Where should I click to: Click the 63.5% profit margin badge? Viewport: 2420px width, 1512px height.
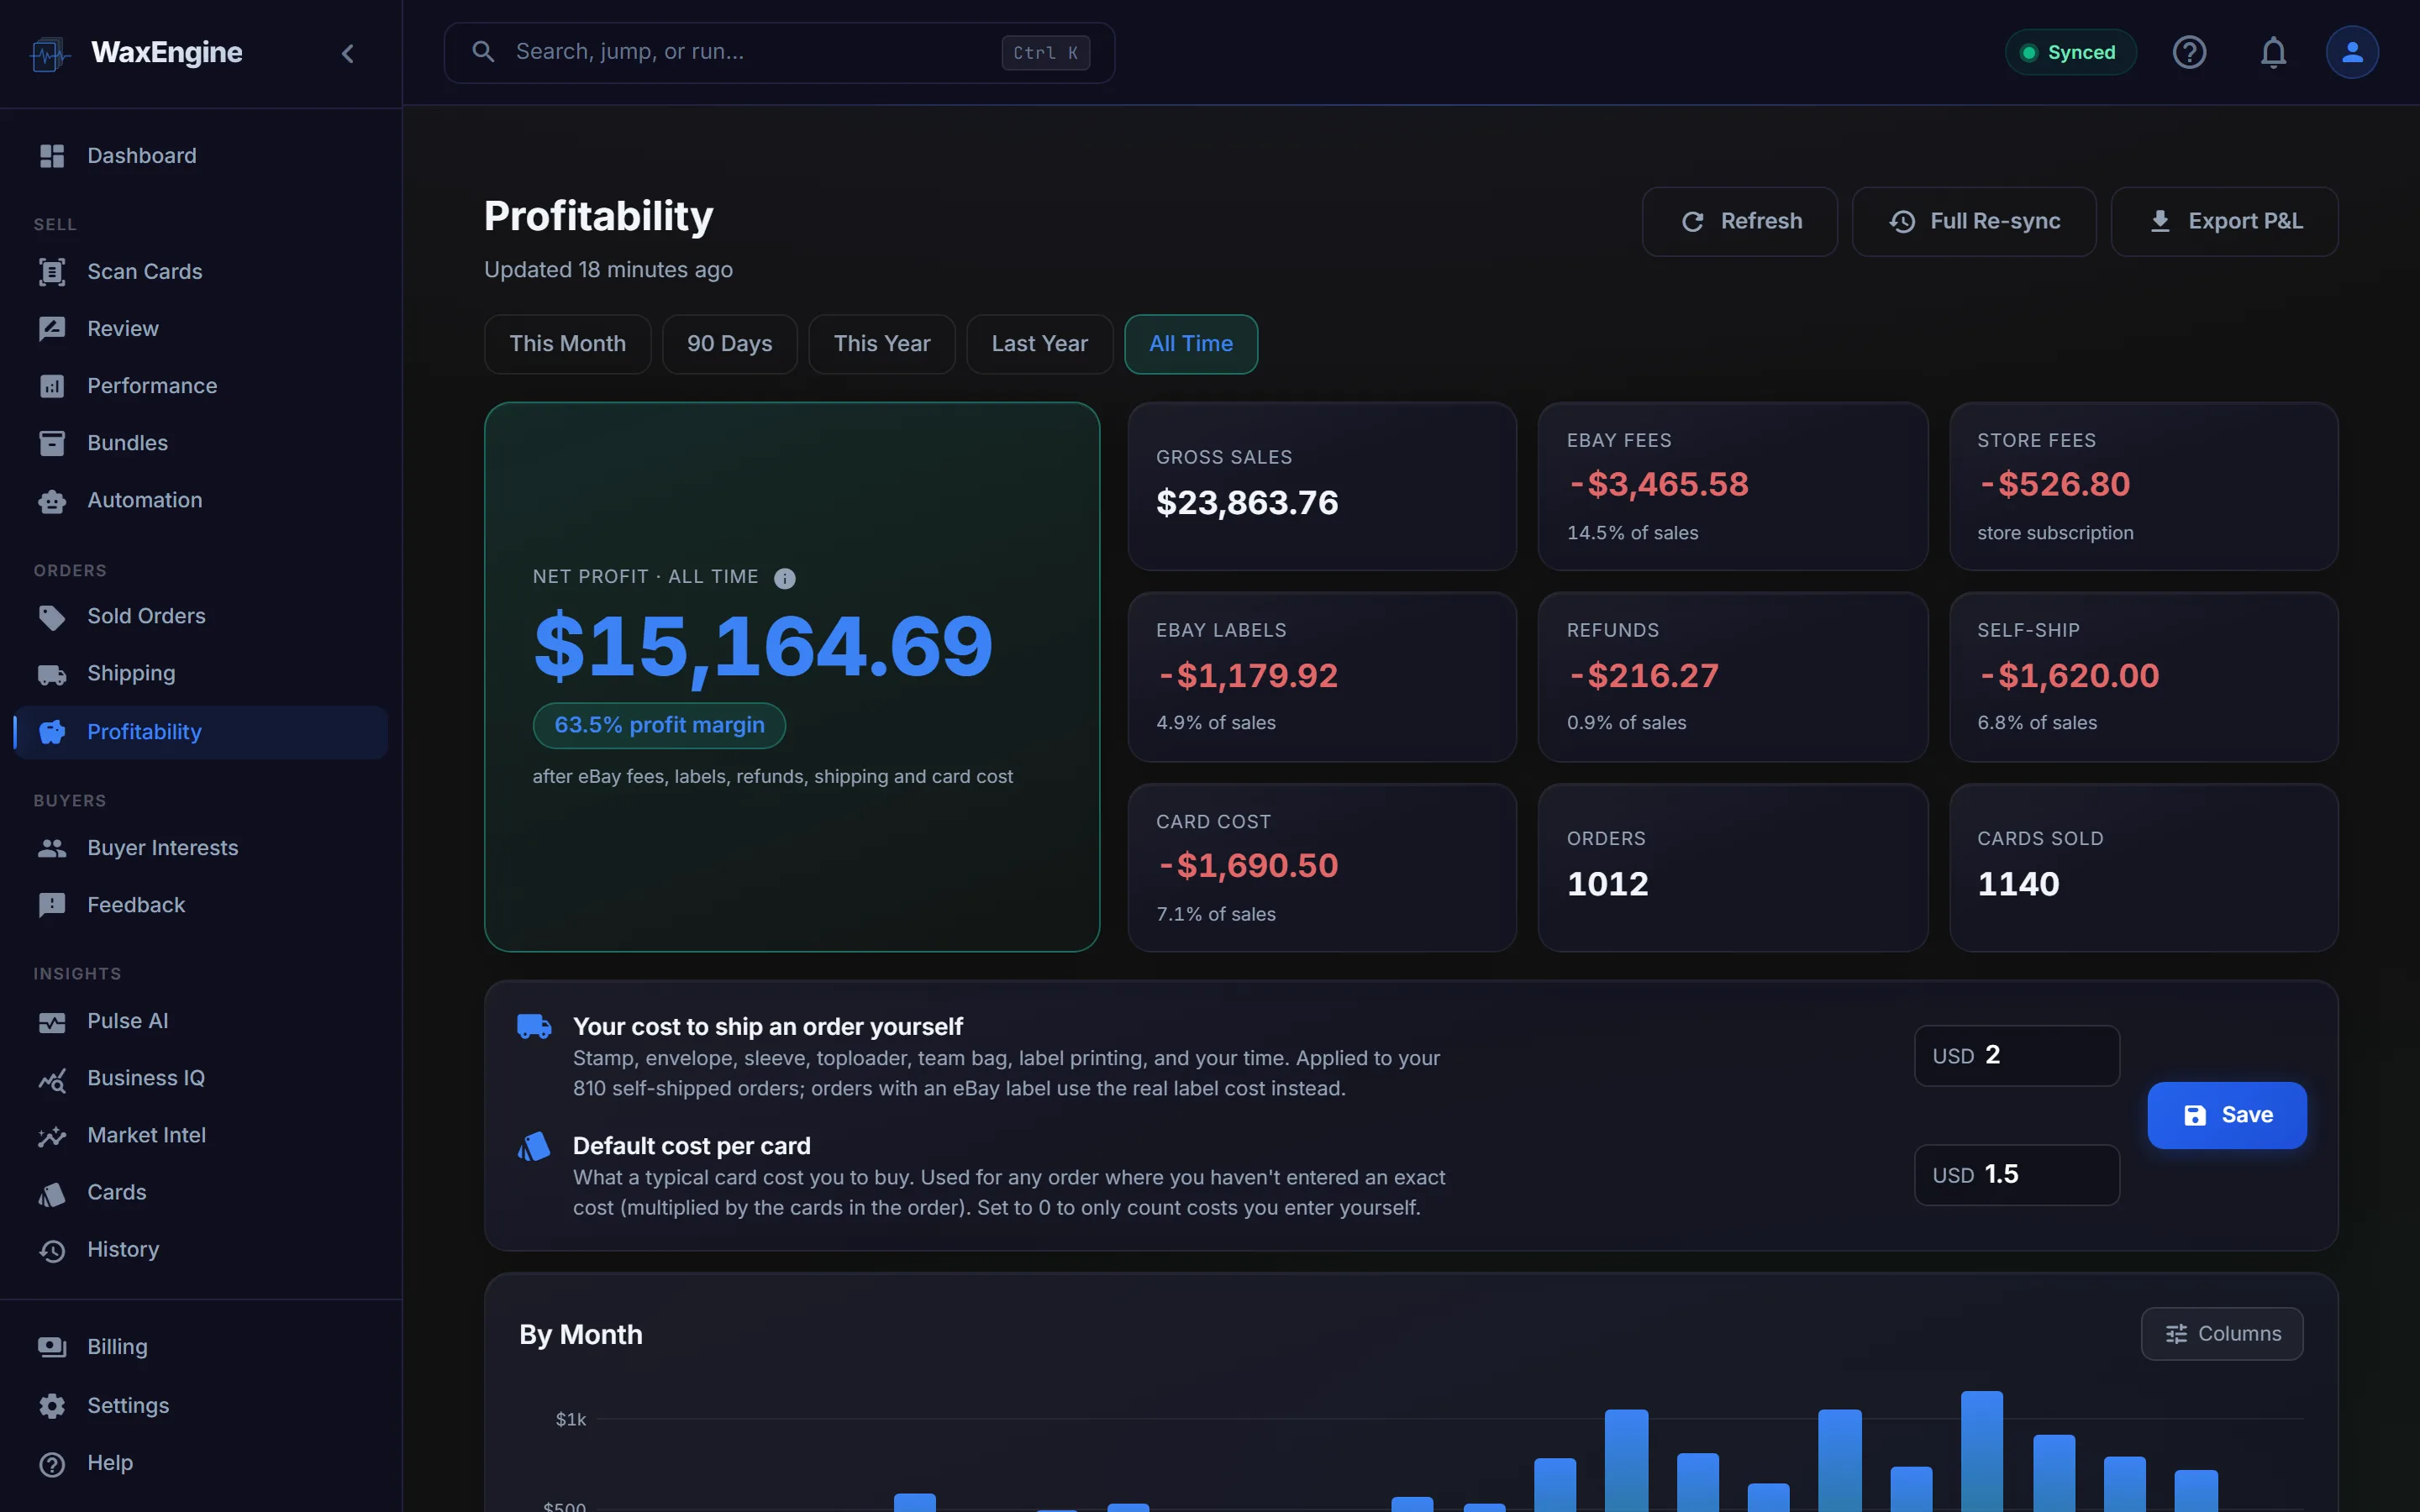(x=659, y=725)
